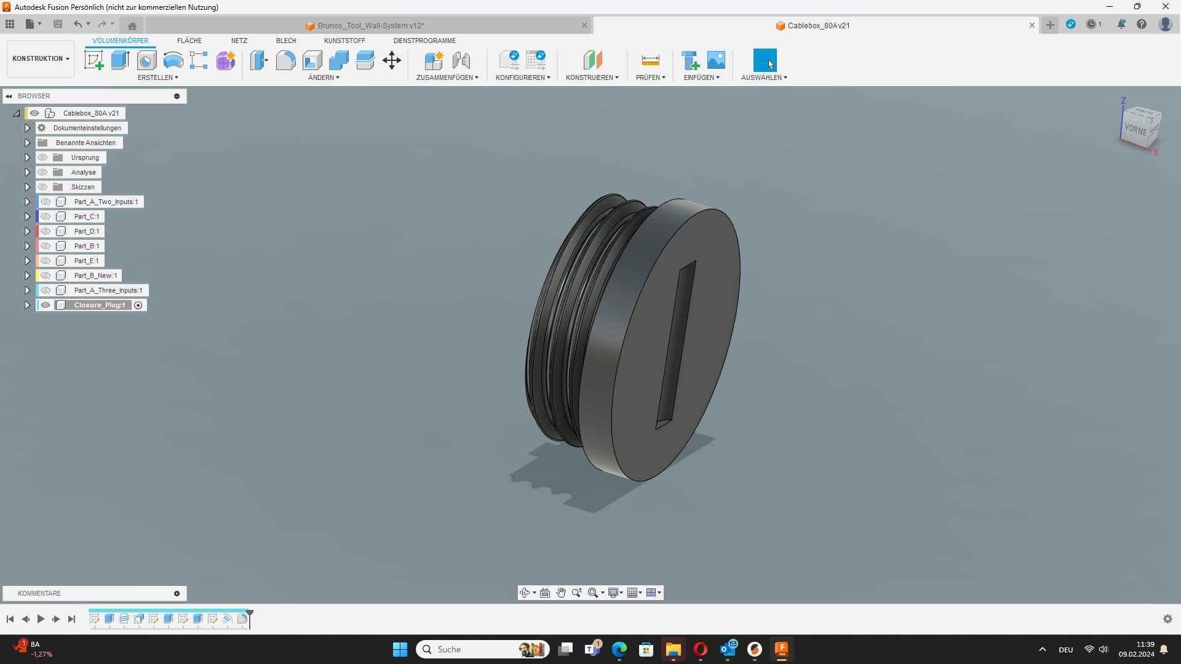Select the Extrude tool icon
This screenshot has height=664, width=1181.
tap(120, 60)
